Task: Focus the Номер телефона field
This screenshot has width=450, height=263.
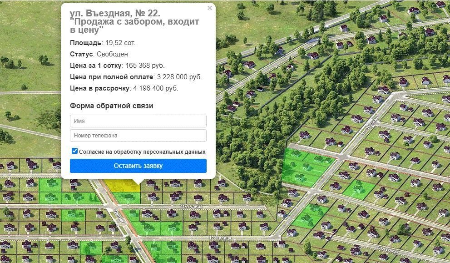Action: [x=138, y=136]
